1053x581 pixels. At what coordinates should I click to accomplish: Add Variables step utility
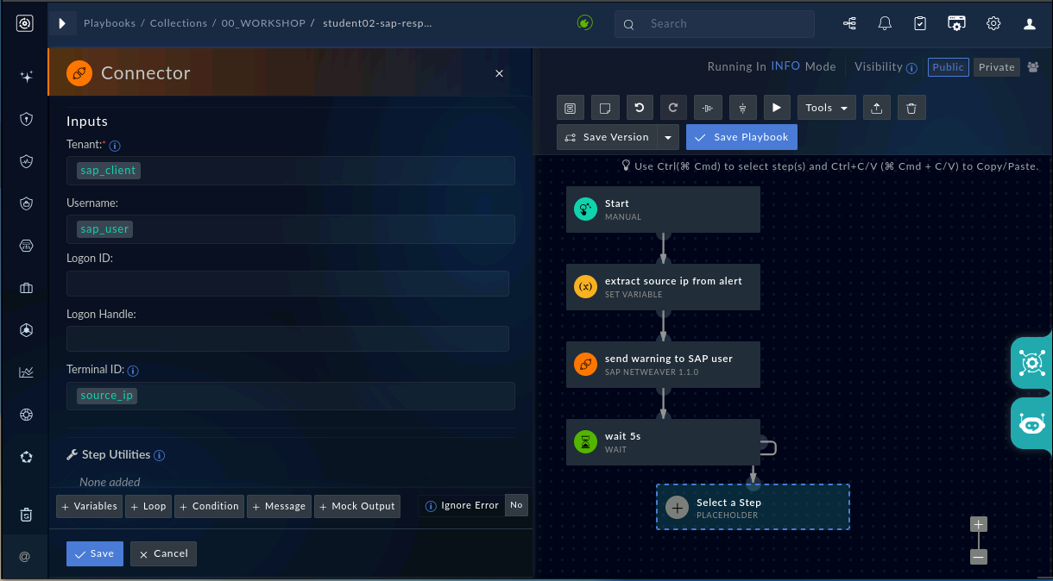(x=89, y=506)
